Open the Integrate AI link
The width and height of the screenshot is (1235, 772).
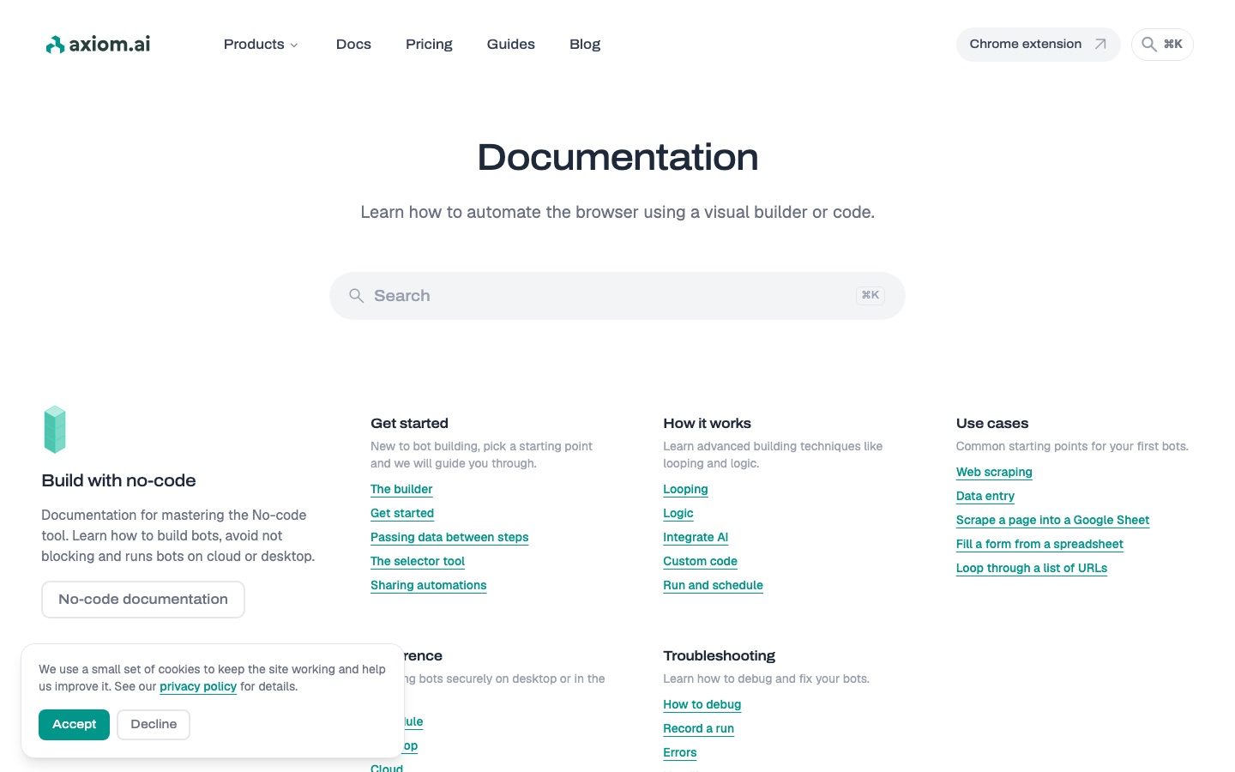point(696,537)
